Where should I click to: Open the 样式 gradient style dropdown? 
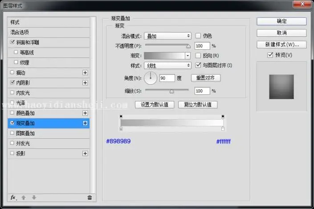tap(167, 65)
